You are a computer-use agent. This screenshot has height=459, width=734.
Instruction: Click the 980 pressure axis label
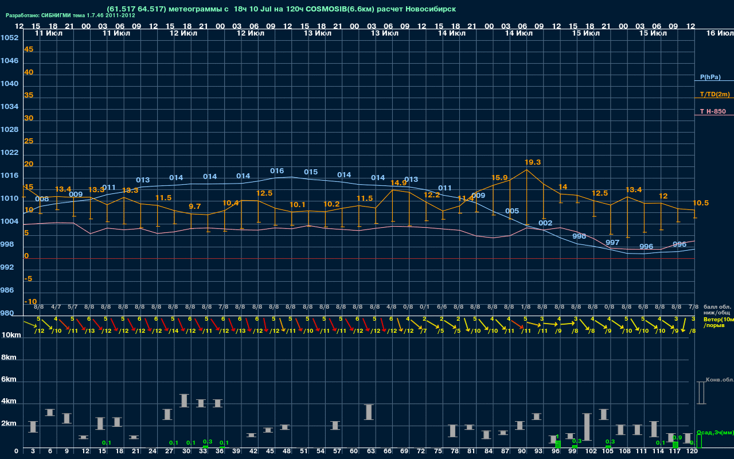click(x=7, y=313)
